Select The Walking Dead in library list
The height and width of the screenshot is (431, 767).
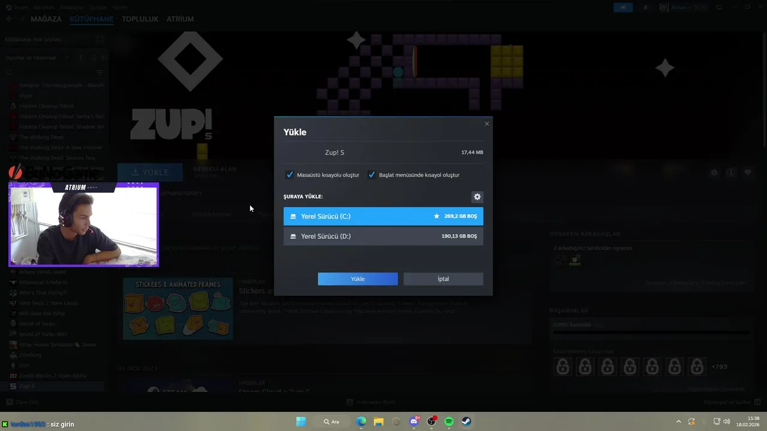57,137
